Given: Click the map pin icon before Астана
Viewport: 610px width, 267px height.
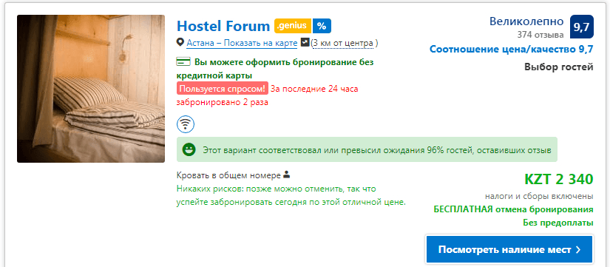Looking at the screenshot, I should click(x=180, y=42).
